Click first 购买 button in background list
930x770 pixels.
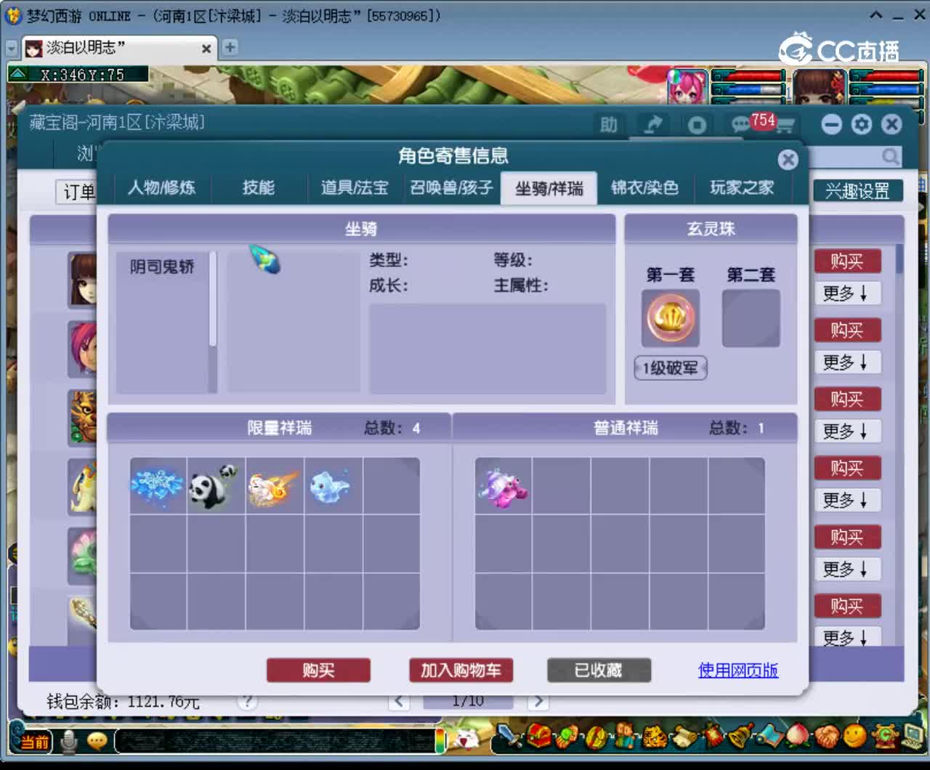tap(847, 261)
